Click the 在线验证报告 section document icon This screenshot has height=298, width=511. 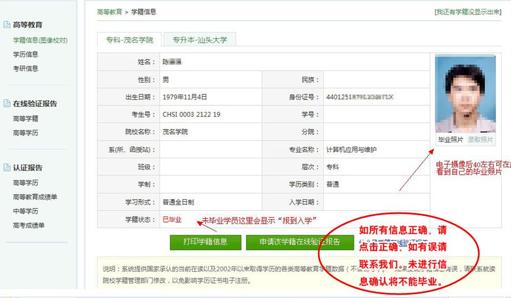tap(7, 103)
